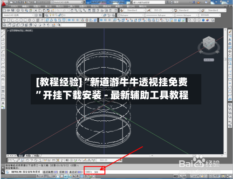Open the 工具(T) menu

coord(71,7)
